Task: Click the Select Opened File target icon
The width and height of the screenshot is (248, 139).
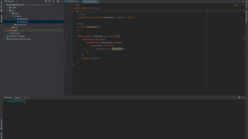Action: point(46,1)
